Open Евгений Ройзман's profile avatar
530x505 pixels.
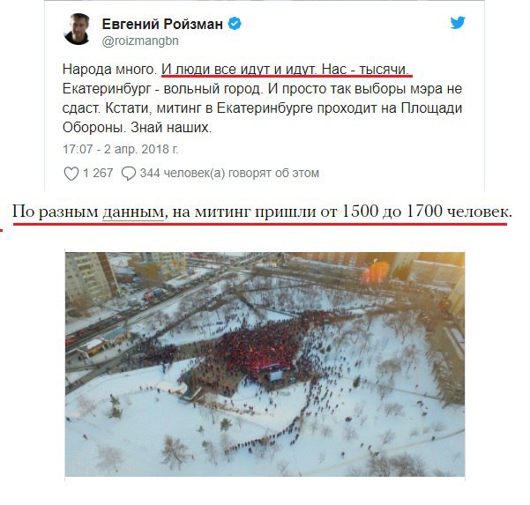click(x=78, y=29)
